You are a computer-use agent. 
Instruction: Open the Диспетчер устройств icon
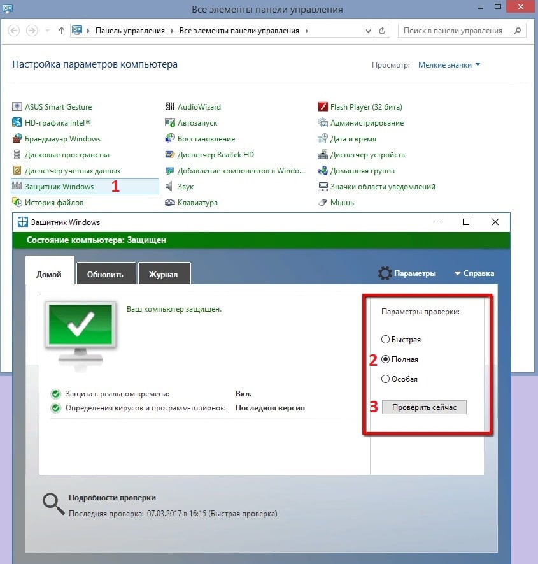pyautogui.click(x=323, y=154)
